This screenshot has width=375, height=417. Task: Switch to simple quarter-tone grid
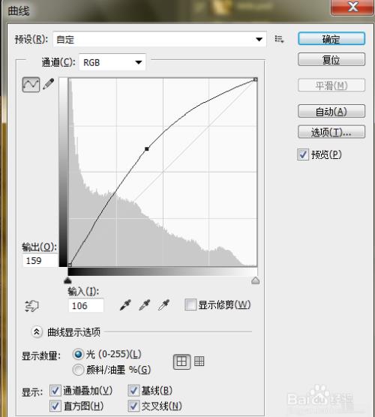pos(182,361)
